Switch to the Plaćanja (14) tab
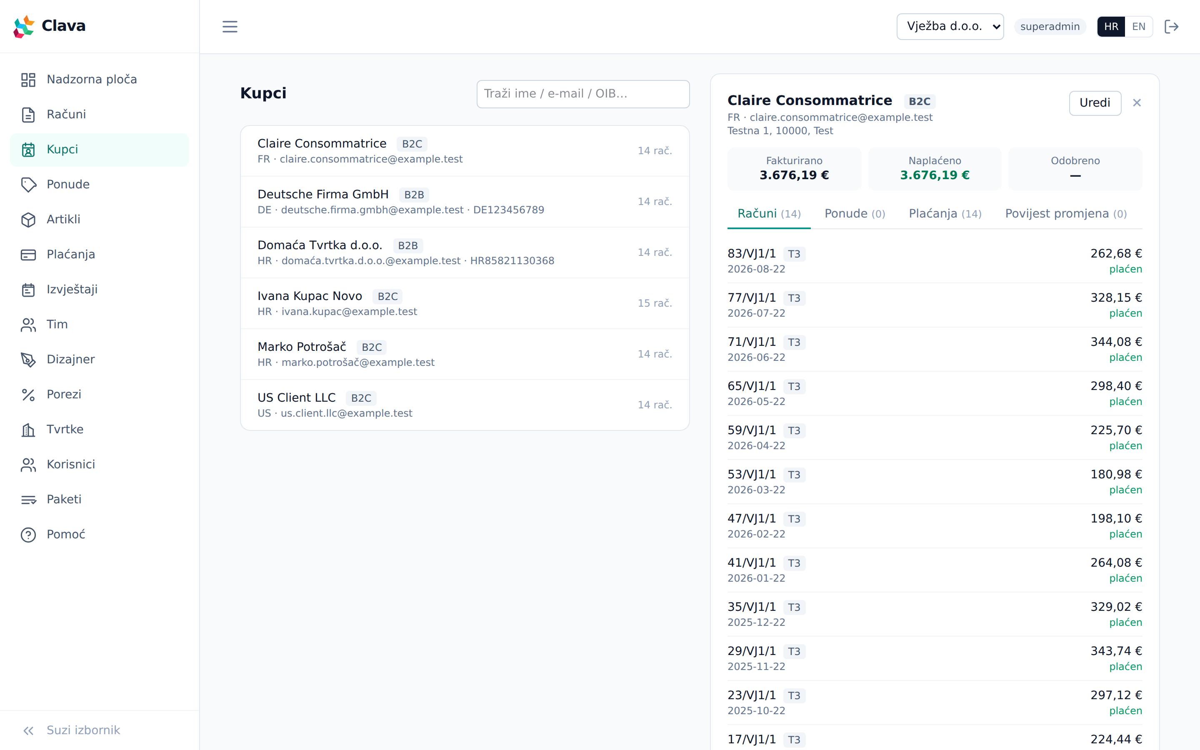This screenshot has height=750, width=1200. point(945,214)
